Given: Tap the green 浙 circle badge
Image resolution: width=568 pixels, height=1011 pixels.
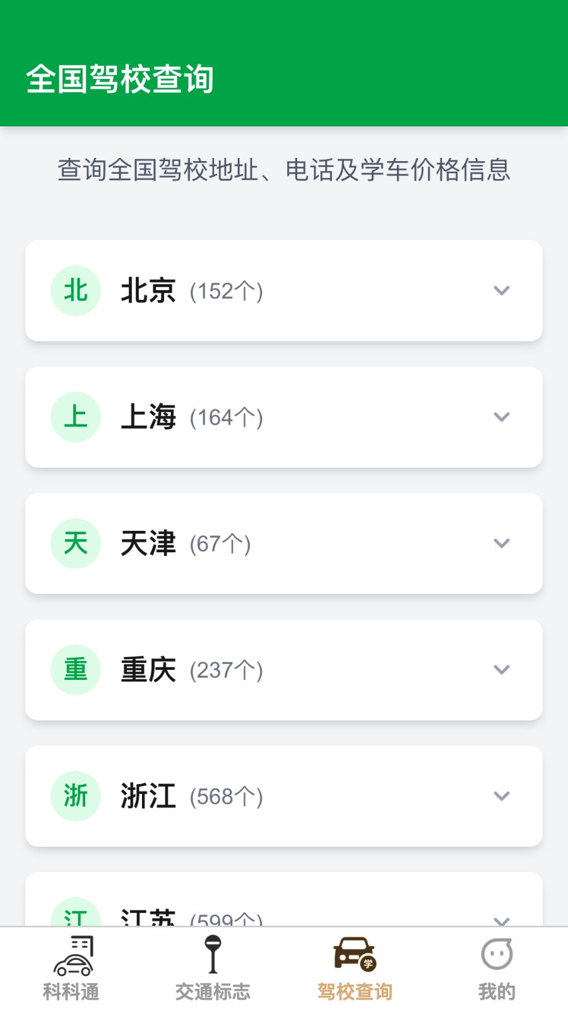Looking at the screenshot, I should click(x=76, y=796).
